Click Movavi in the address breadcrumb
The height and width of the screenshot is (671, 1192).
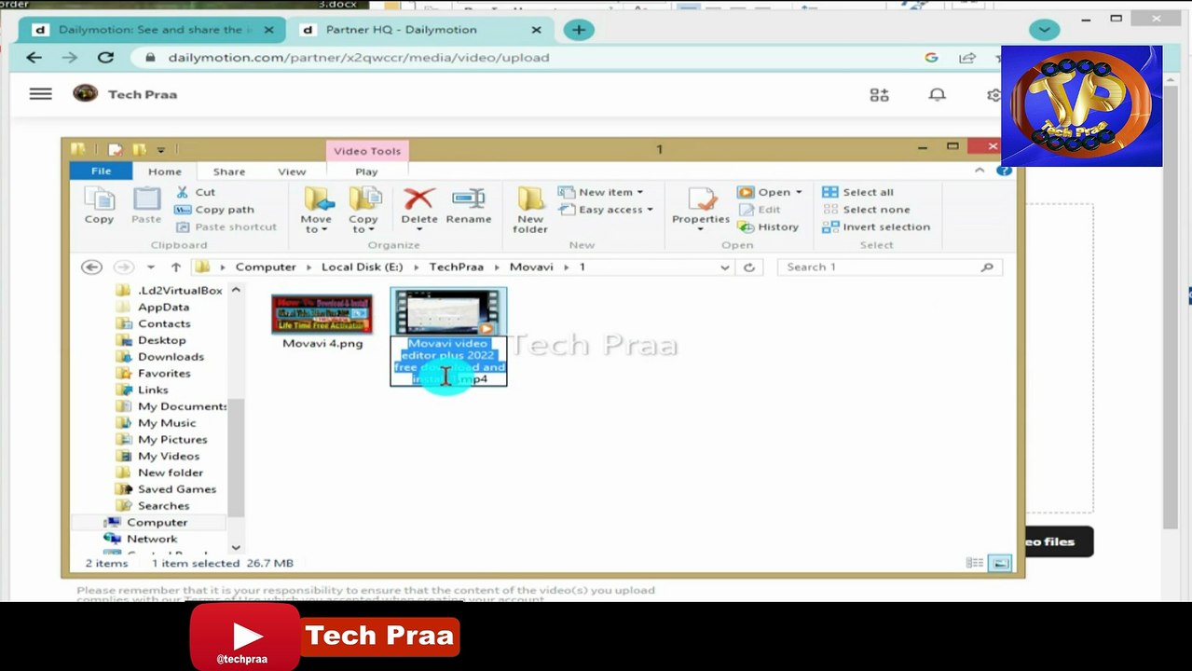531,267
